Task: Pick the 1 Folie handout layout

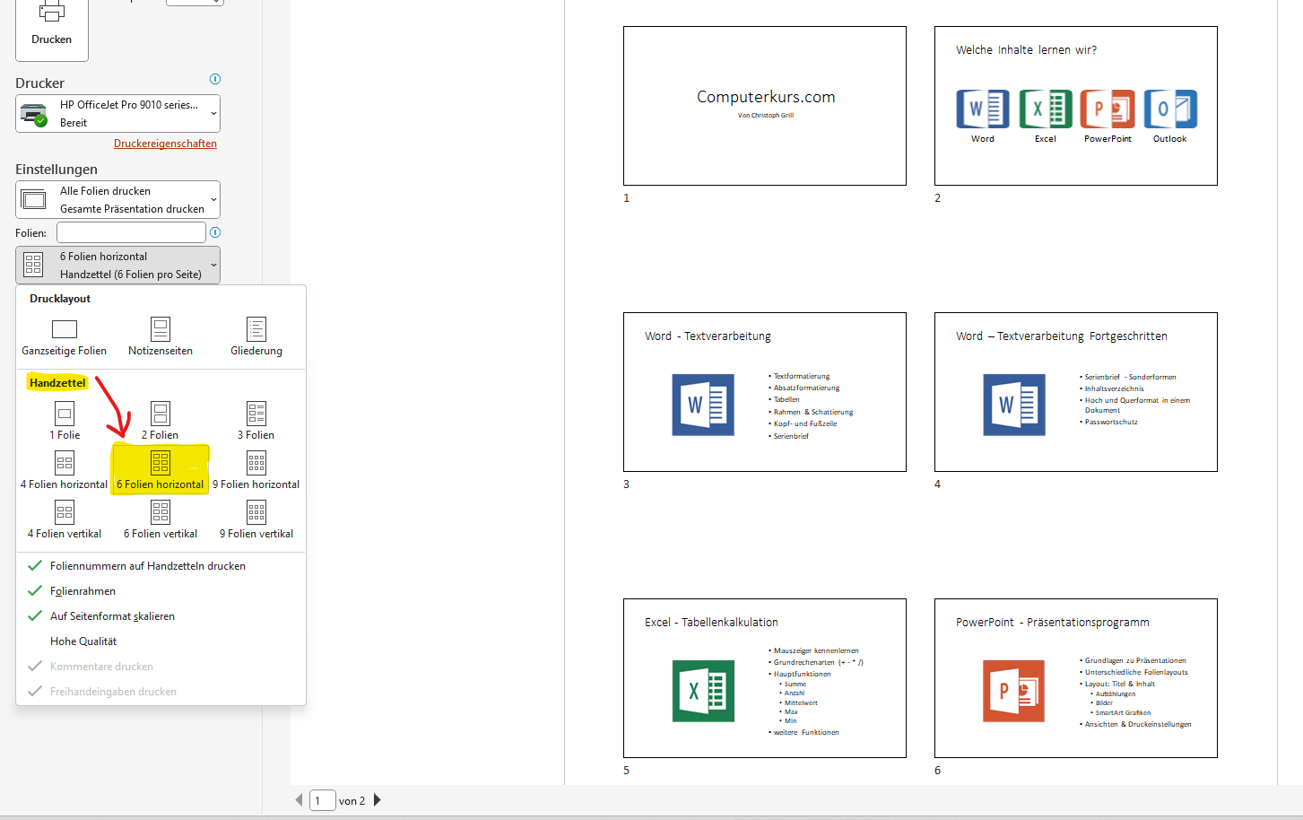Action: tap(64, 419)
